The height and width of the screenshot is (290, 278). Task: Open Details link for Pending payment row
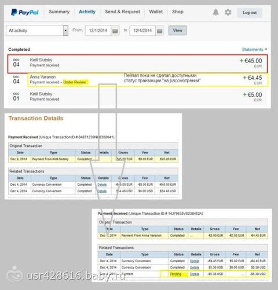(195, 274)
